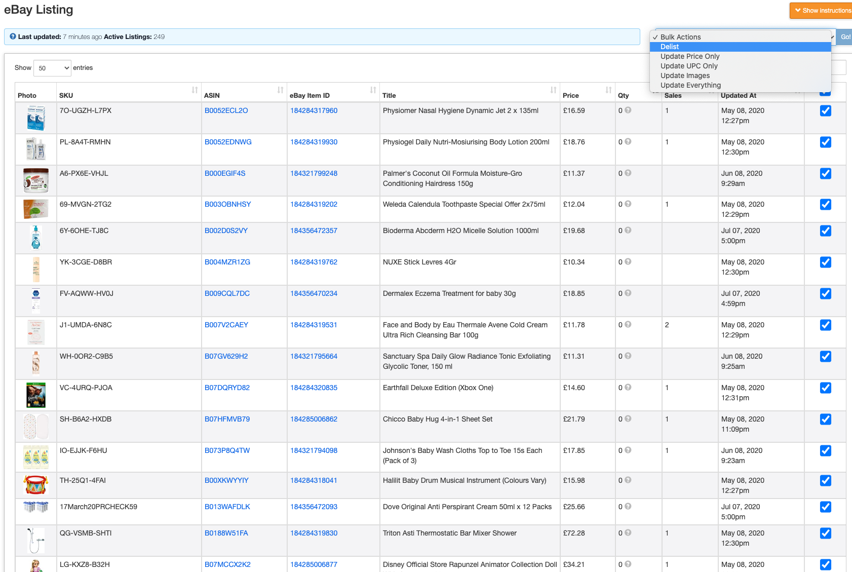Open eBay item link 184356472357
Viewport: 852px width, 572px height.
pos(314,231)
